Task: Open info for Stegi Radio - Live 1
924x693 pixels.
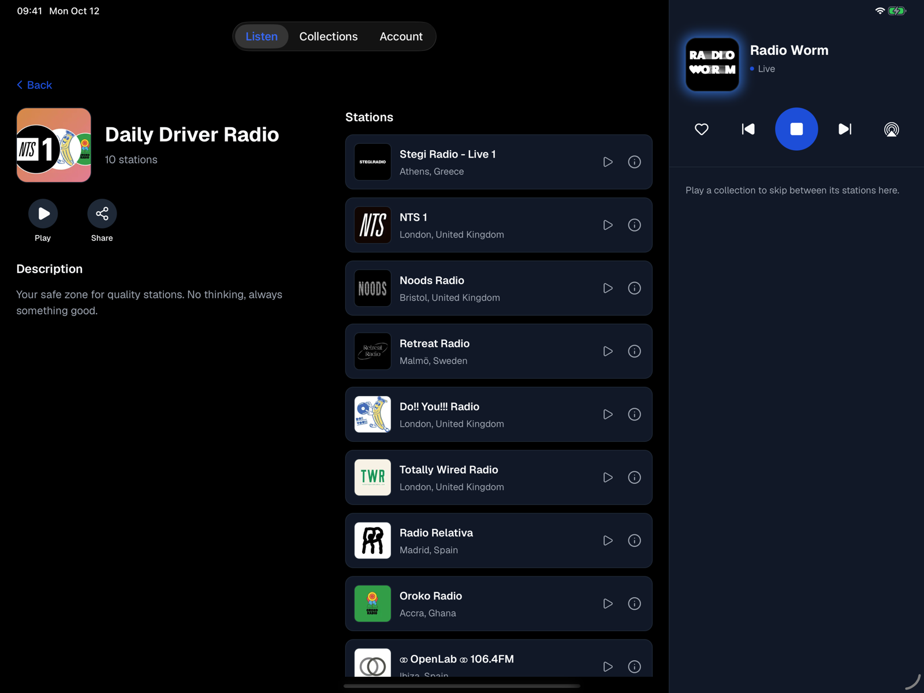Action: tap(634, 162)
